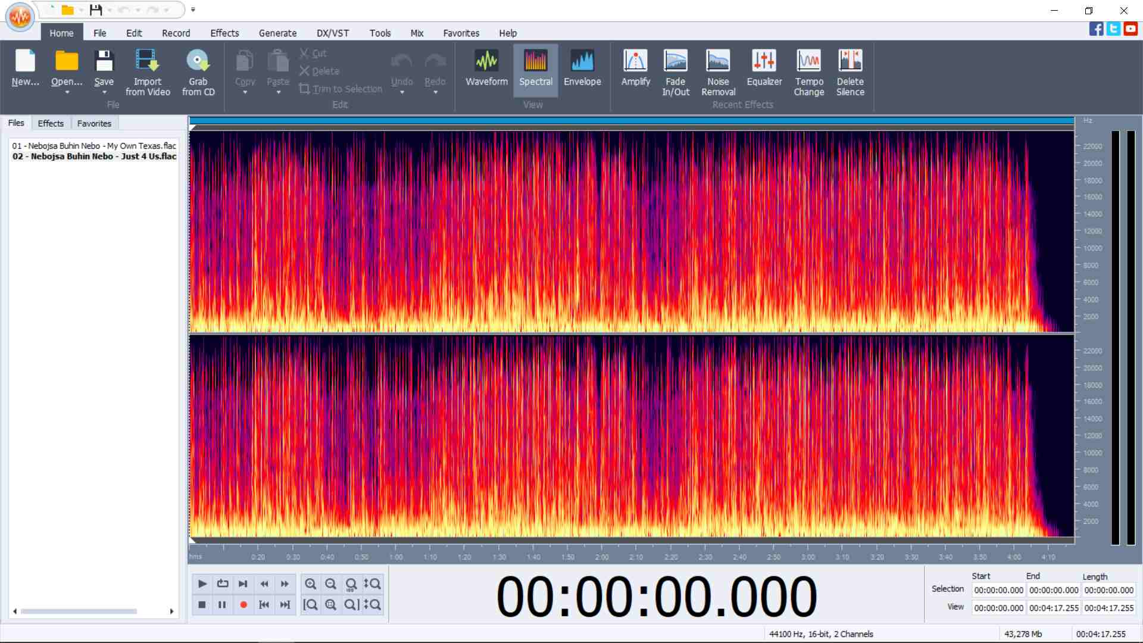
Task: Select file 01 My Own Texas.flac
Action: (x=94, y=145)
